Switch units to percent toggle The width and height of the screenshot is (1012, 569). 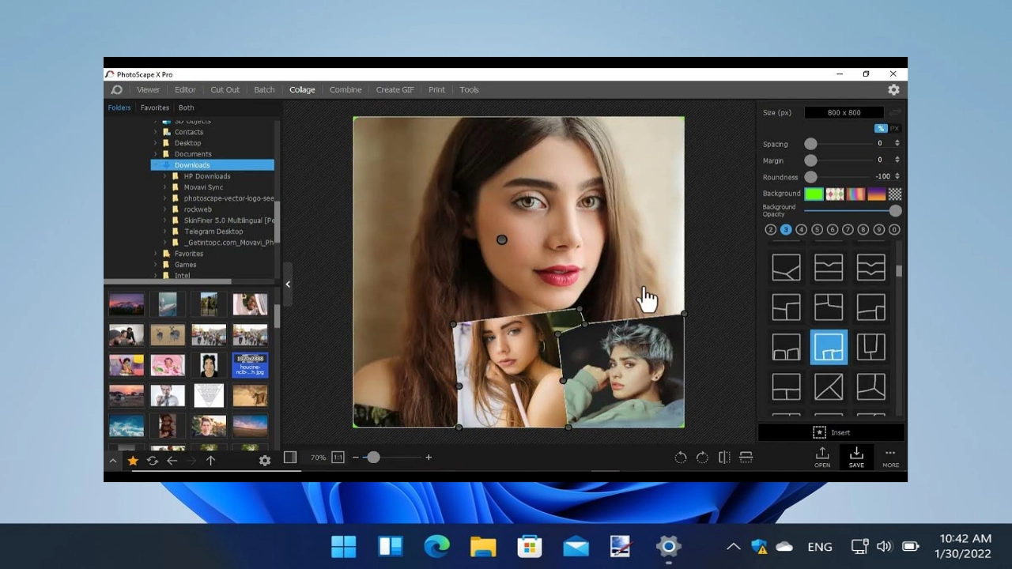coord(880,129)
